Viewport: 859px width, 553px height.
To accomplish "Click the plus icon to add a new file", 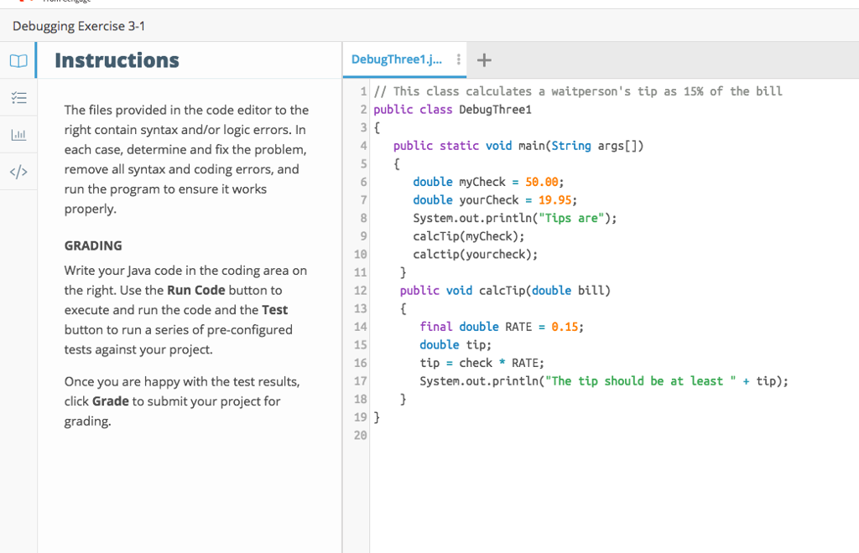I will pyautogui.click(x=483, y=59).
